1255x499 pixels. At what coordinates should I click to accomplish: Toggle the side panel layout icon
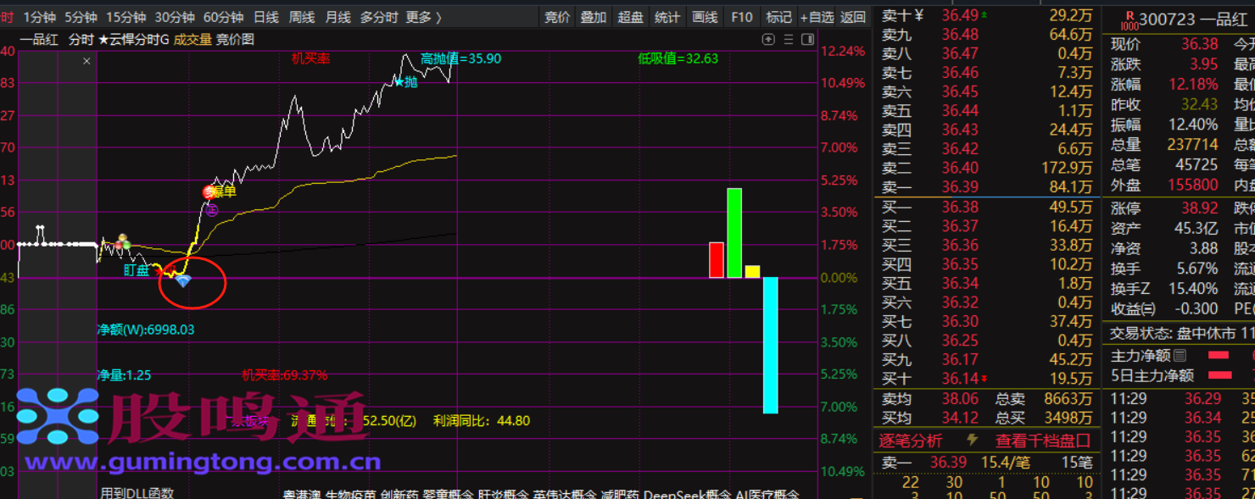point(807,39)
